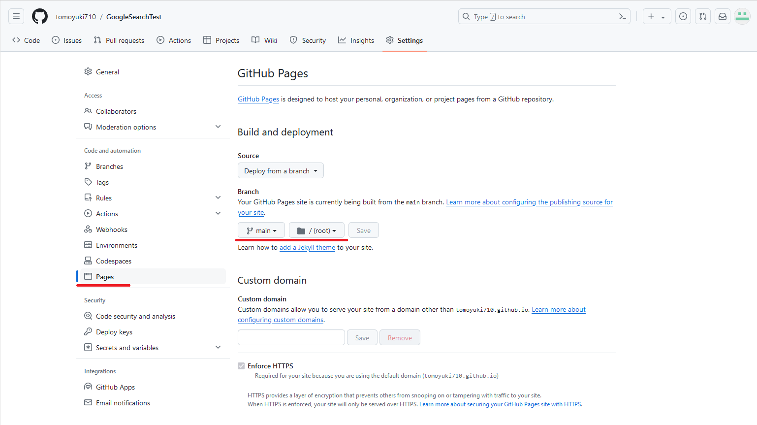
Task: Select the Email notifications sidebar icon
Action: pyautogui.click(x=88, y=402)
